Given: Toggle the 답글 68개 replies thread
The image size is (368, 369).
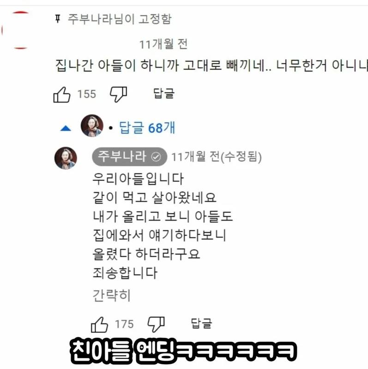Looking at the screenshot, I should pos(147,128).
